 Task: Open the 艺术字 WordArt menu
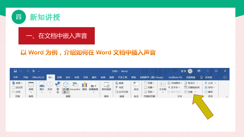[174, 87]
